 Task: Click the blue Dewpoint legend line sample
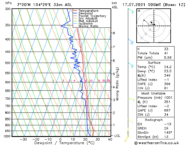75,13
